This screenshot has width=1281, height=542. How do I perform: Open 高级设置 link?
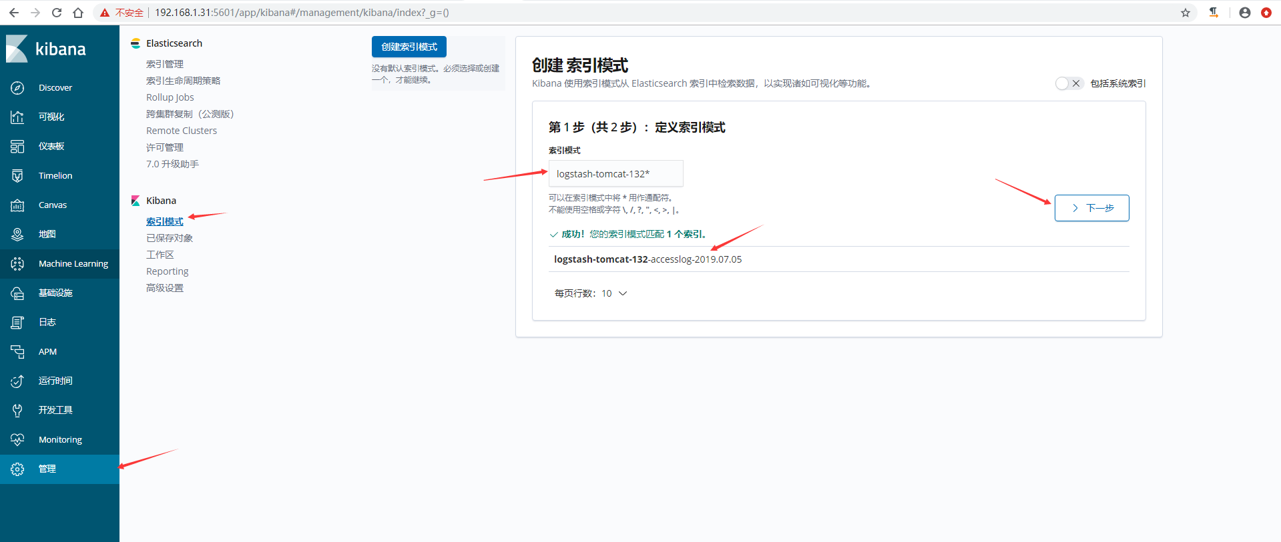[x=165, y=288]
